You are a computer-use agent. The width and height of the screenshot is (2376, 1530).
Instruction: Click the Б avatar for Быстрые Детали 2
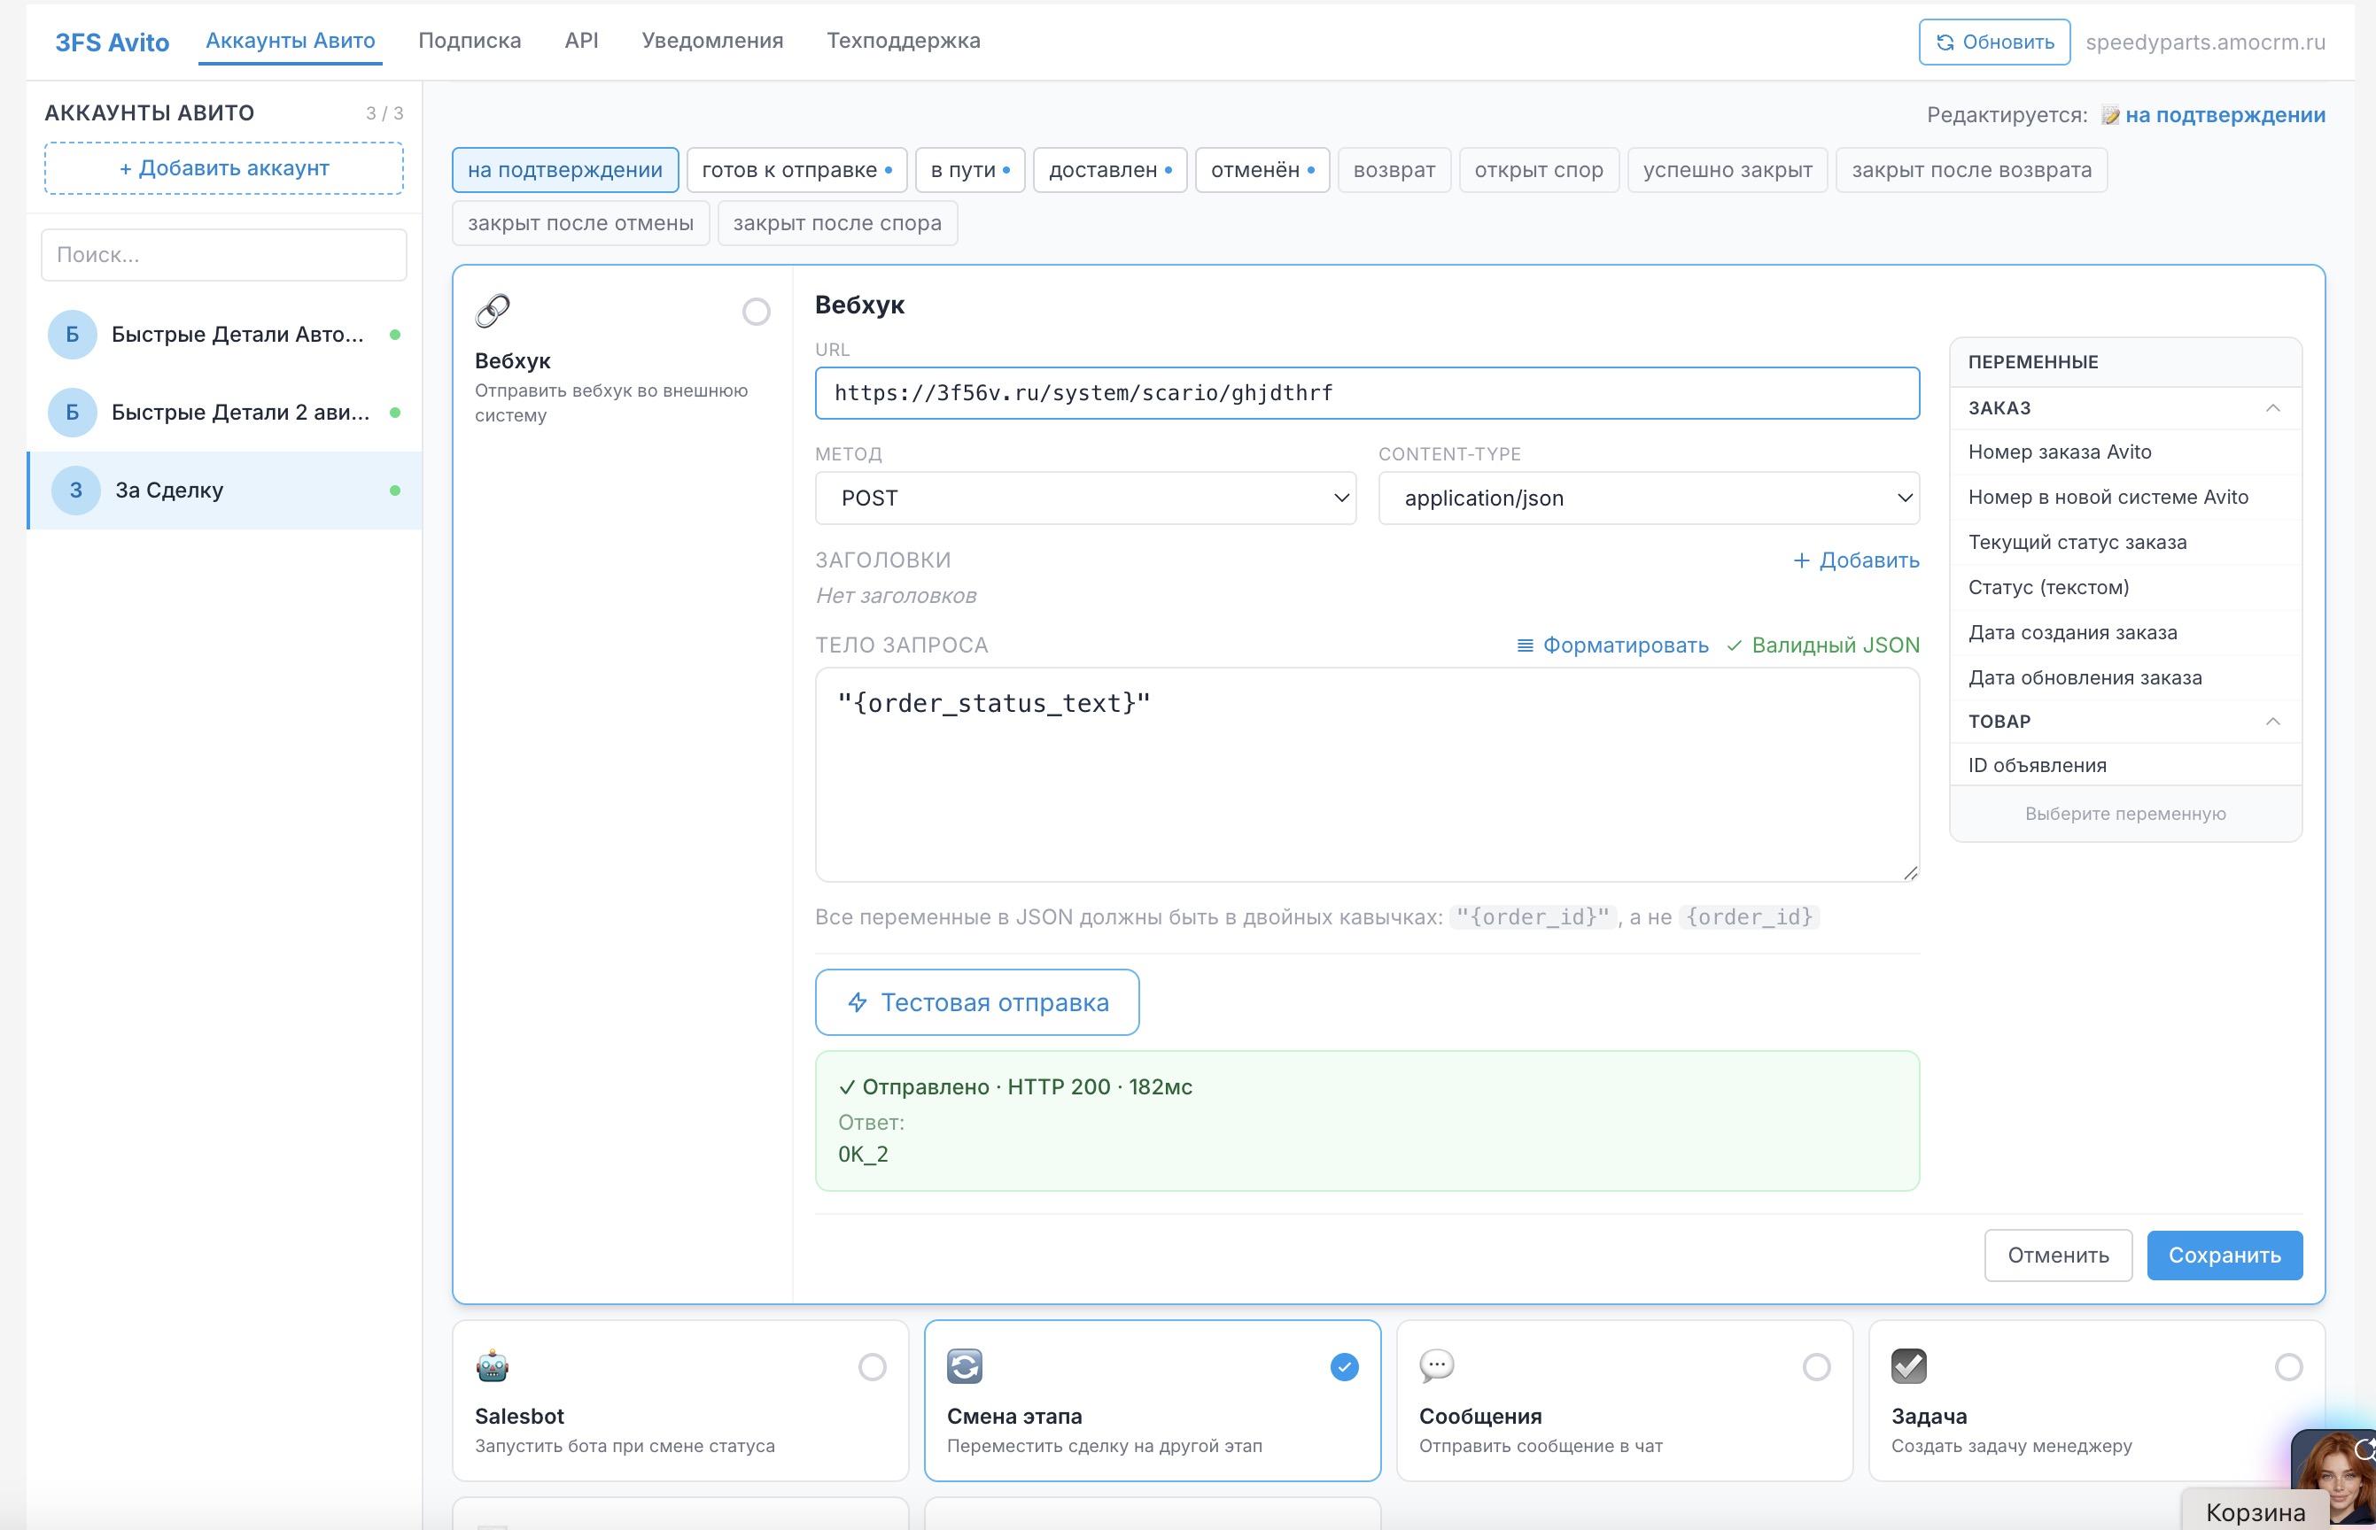73,413
